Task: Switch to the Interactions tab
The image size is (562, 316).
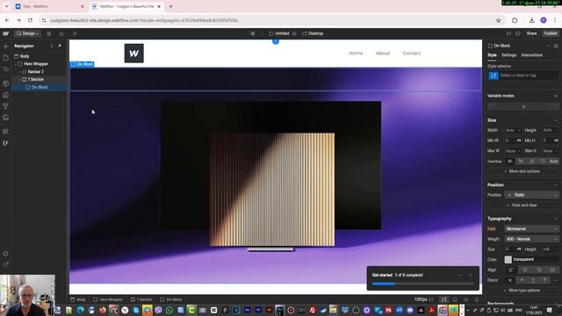Action: [531, 55]
